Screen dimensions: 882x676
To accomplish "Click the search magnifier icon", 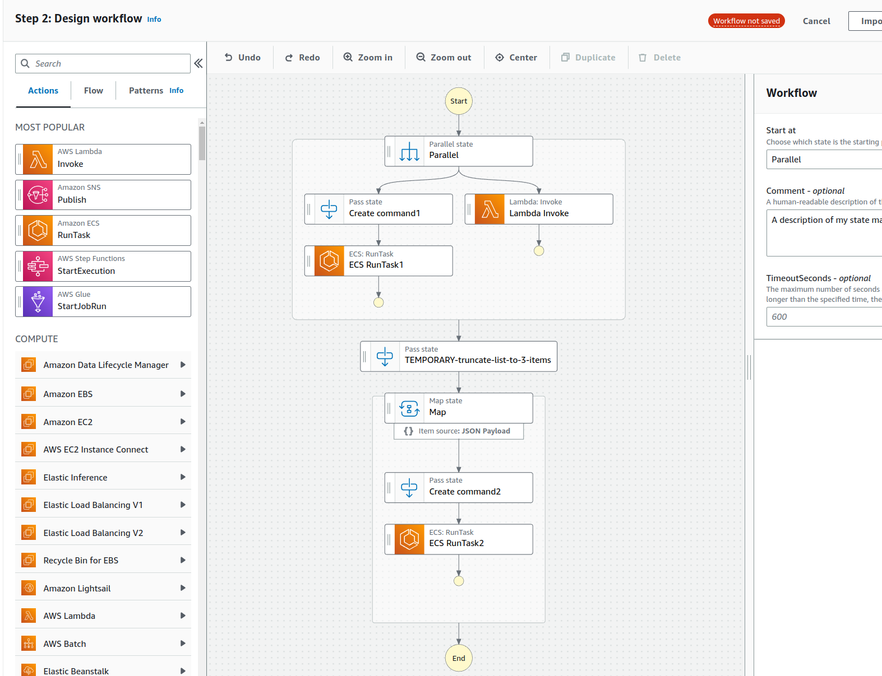I will click(x=25, y=63).
